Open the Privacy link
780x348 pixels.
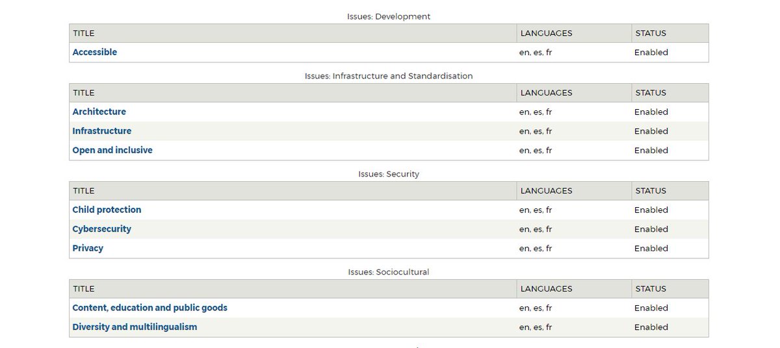pos(88,248)
